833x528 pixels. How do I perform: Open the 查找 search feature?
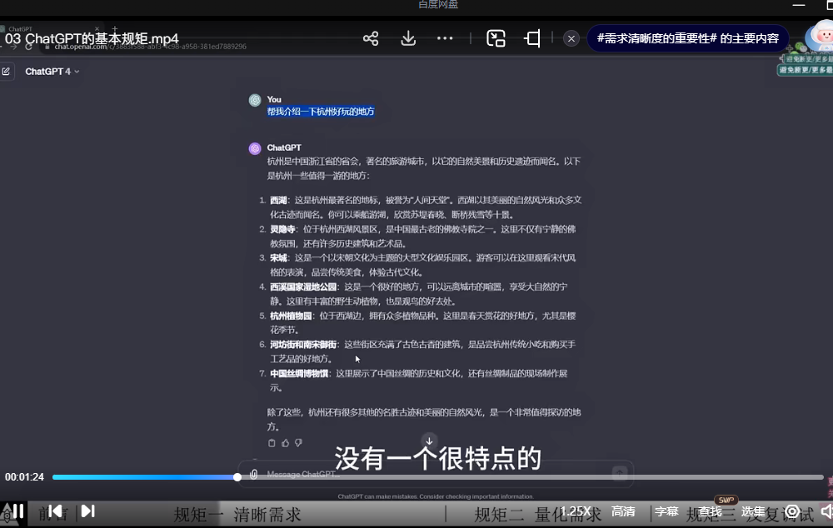[x=710, y=511]
